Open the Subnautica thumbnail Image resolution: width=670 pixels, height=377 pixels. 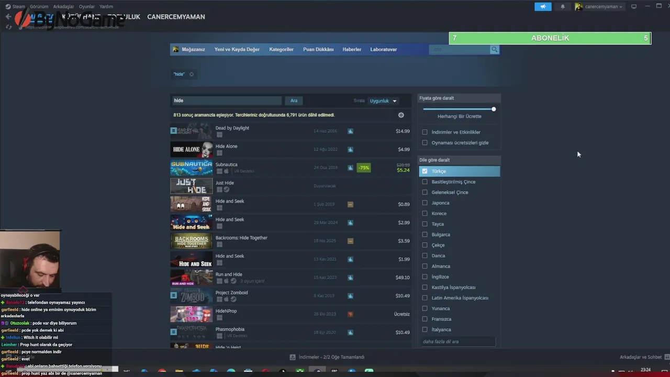[x=192, y=168]
